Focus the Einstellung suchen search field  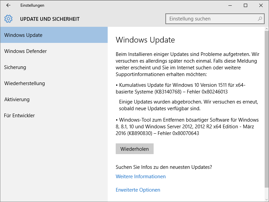(x=215, y=19)
